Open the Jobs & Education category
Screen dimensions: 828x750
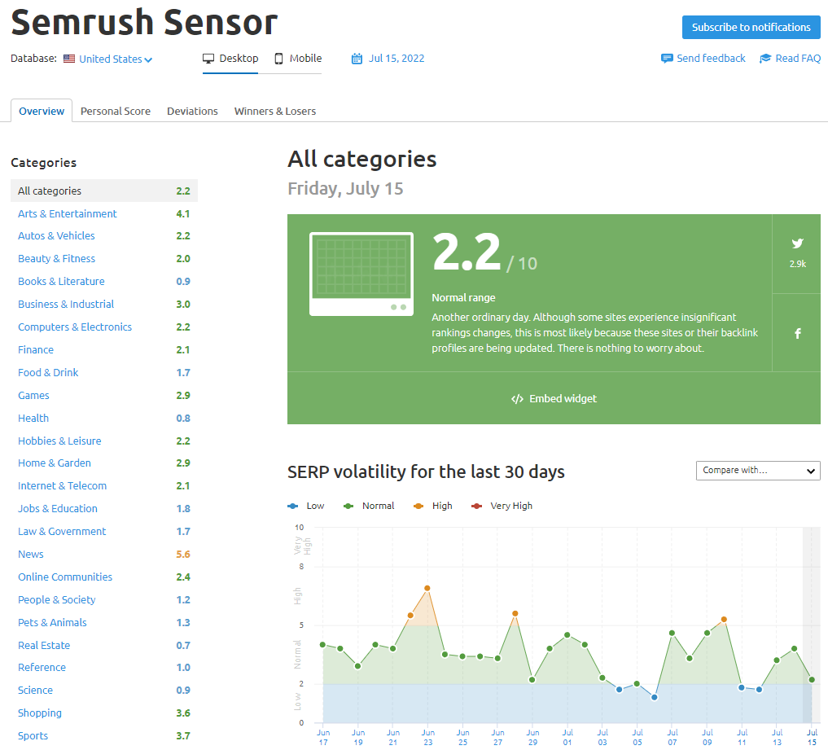58,509
